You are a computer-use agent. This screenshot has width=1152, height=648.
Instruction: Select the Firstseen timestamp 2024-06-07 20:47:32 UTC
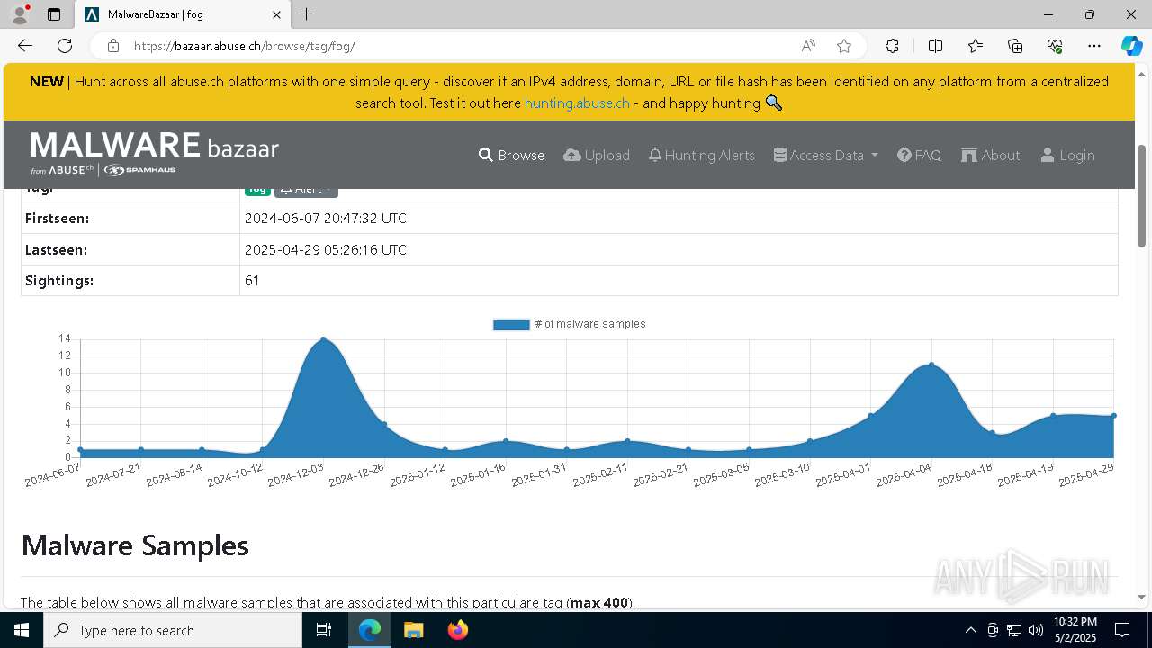[326, 218]
